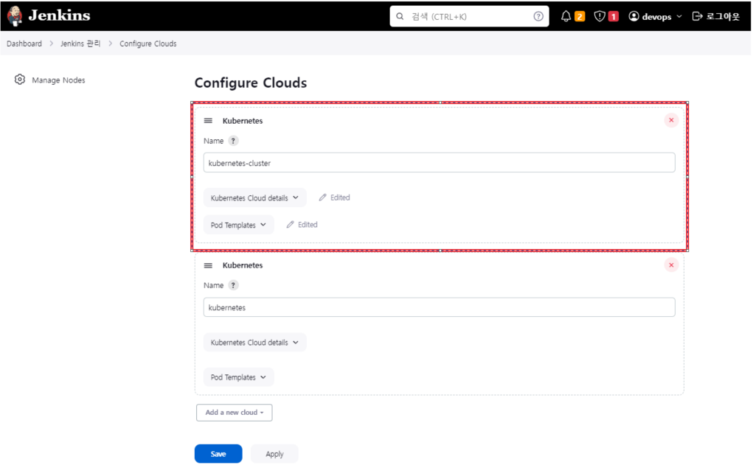Click the Configure Clouds page heading
This screenshot has height=465, width=753.
(251, 83)
